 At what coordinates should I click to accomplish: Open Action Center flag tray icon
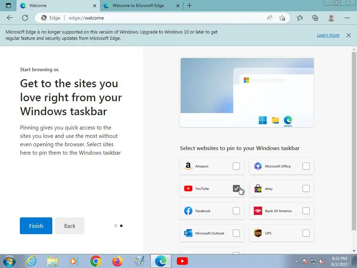[305, 261]
